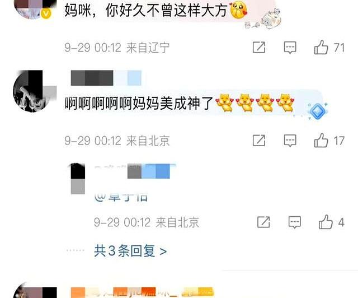Open the @ mention link in nested reply
The width and height of the screenshot is (358, 298).
point(121,197)
